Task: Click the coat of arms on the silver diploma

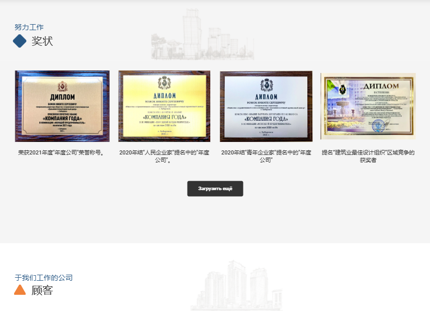Action: [x=266, y=84]
